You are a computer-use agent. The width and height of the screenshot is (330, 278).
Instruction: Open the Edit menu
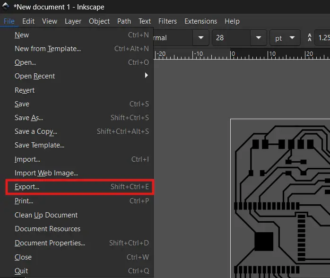click(x=28, y=21)
